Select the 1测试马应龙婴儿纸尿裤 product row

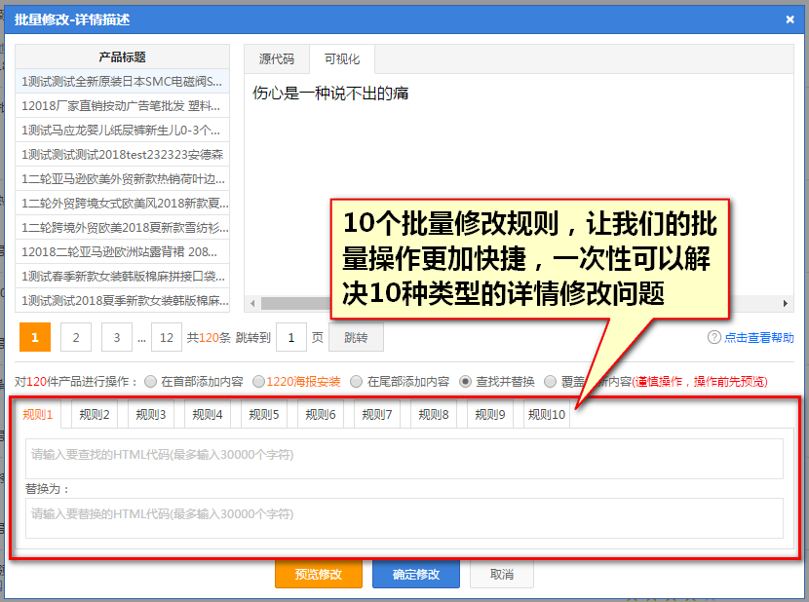122,130
